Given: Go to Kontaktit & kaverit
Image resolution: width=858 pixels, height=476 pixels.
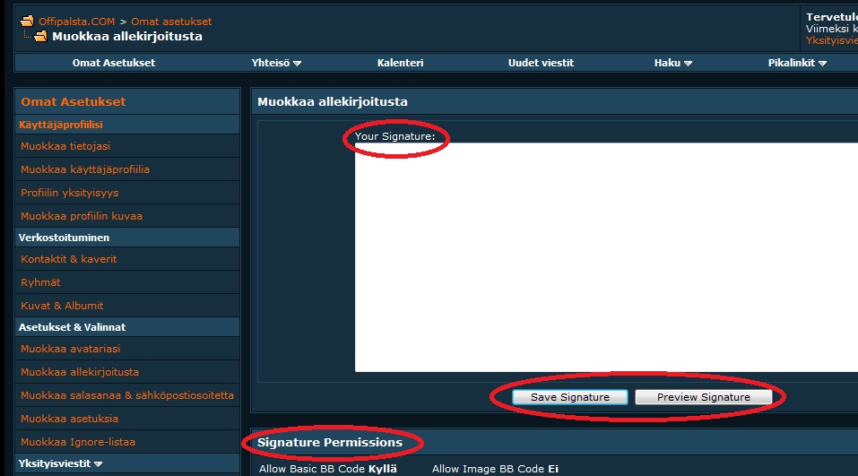Looking at the screenshot, I should [x=69, y=259].
